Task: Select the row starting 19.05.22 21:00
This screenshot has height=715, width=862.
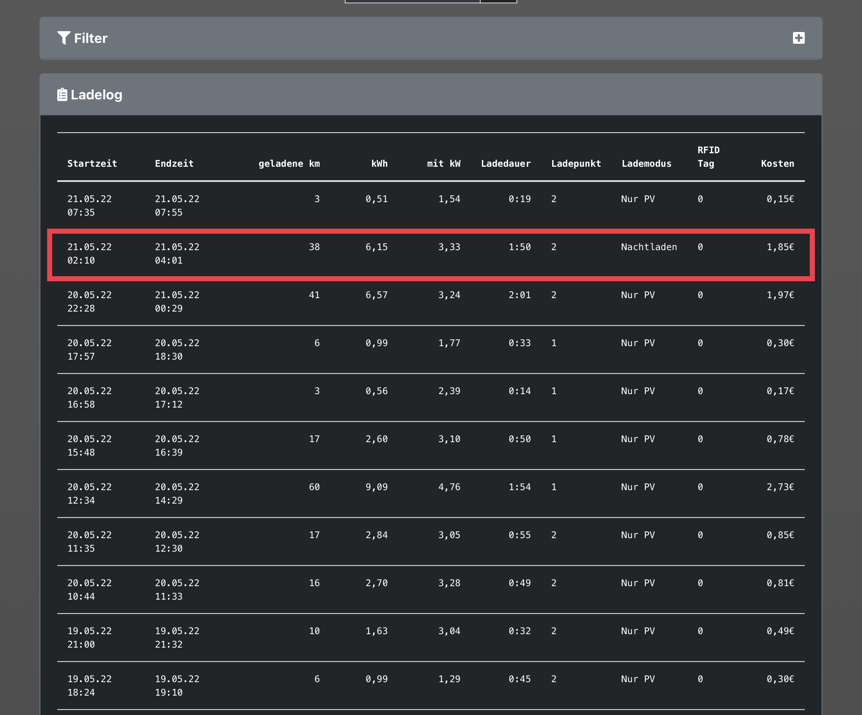Action: tap(430, 638)
